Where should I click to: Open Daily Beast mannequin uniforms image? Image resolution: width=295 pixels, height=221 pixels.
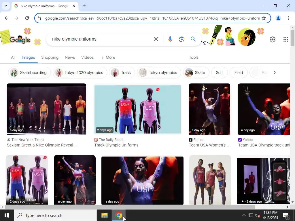coord(137,109)
